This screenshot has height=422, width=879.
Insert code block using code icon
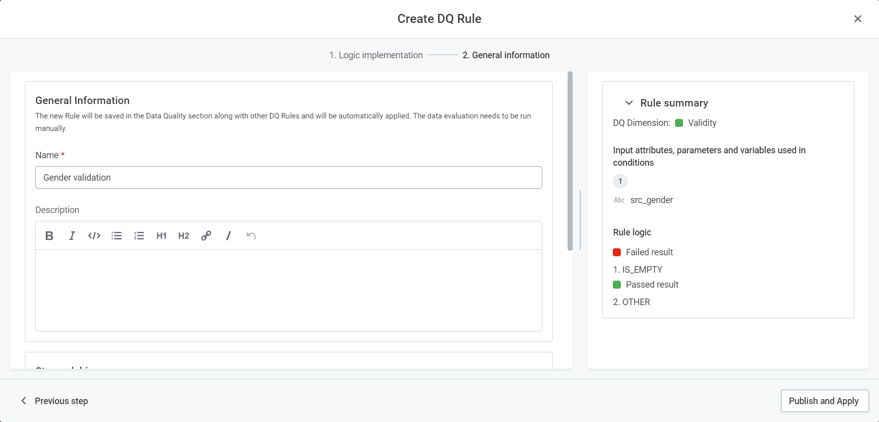point(94,236)
